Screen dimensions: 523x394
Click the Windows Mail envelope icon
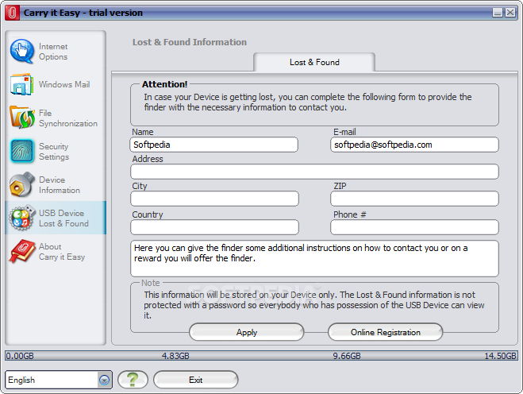[x=21, y=84]
